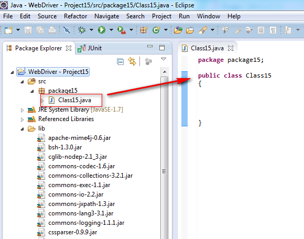Click the New wizard toolbar icon
Image resolution: width=304 pixels, height=239 pixels.
tap(8, 30)
